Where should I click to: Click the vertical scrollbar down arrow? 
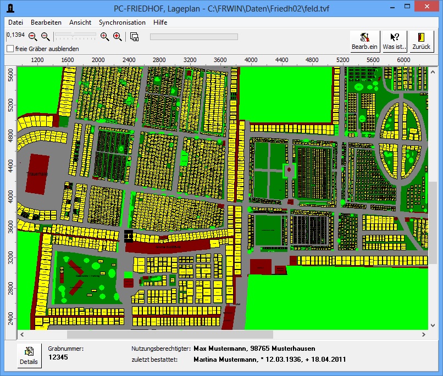tap(433, 326)
